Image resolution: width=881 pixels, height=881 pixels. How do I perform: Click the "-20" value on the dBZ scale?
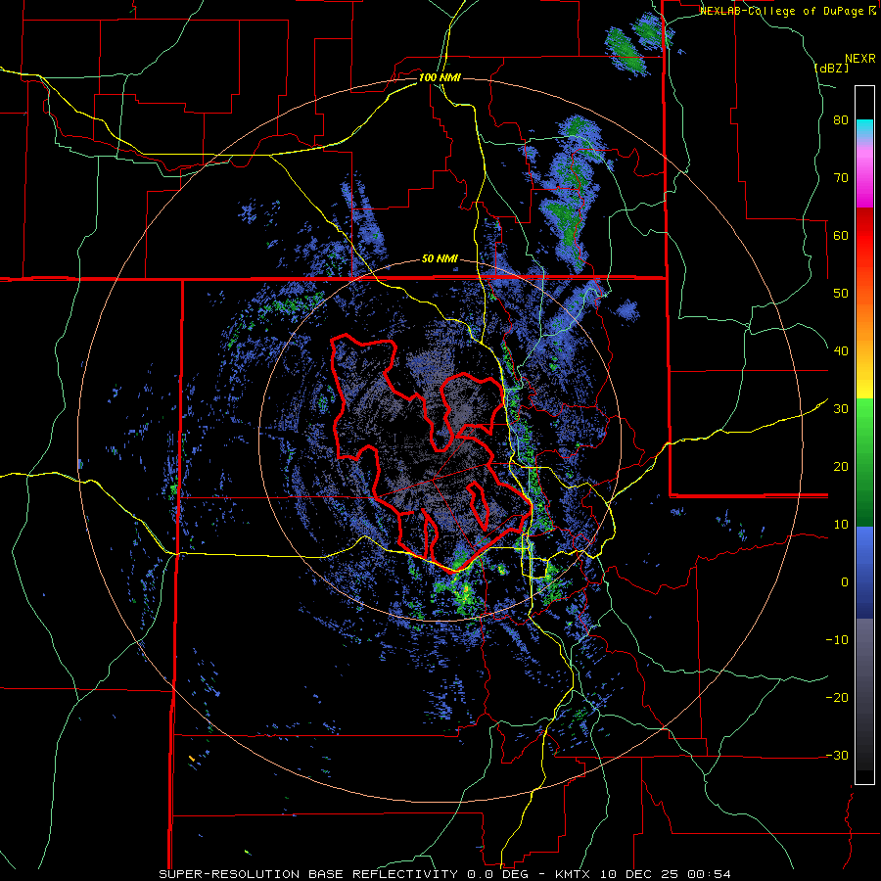pyautogui.click(x=837, y=697)
